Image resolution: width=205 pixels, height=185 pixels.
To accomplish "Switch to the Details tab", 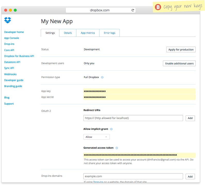I will click(68, 33).
